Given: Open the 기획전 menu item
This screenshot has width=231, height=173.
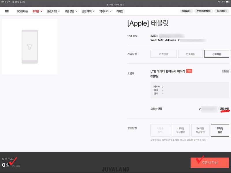Looking at the screenshot, I should click(x=120, y=11).
